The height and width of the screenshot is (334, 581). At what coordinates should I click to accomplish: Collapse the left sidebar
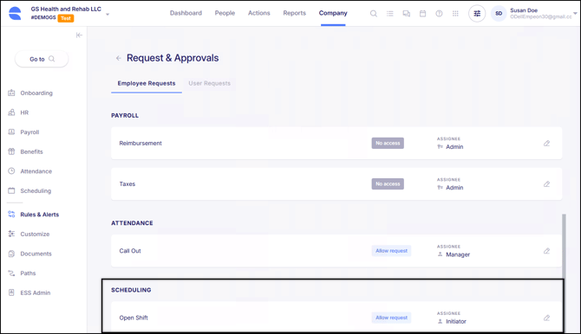click(x=79, y=35)
